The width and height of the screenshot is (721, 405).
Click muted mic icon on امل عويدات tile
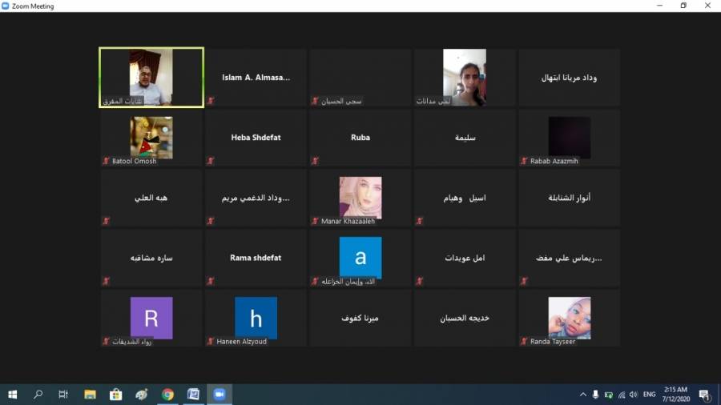(419, 281)
